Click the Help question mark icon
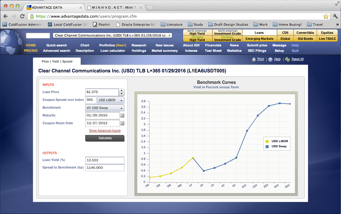The image size is (341, 214). [270, 60]
